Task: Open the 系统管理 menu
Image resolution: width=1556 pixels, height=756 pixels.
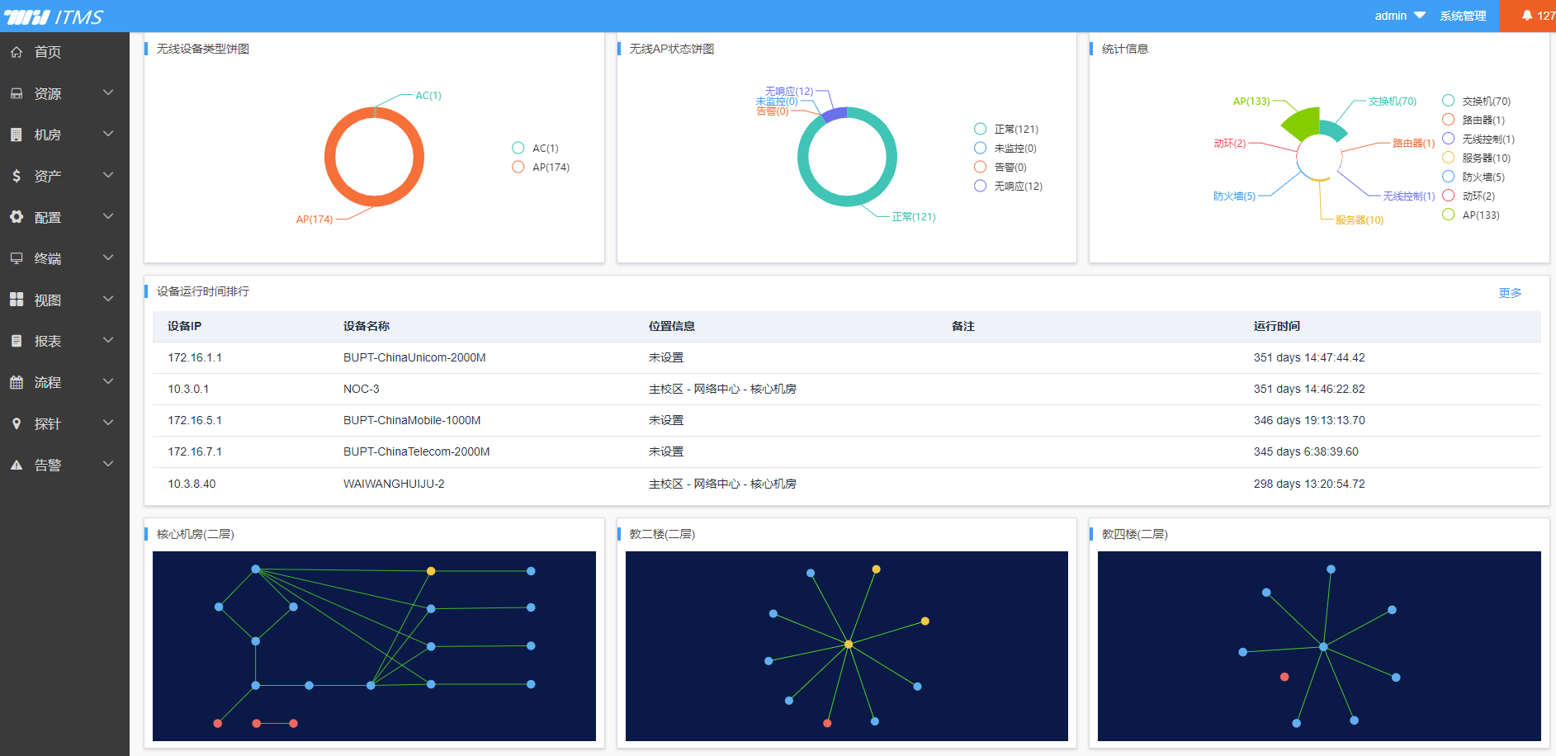Action: [1463, 16]
